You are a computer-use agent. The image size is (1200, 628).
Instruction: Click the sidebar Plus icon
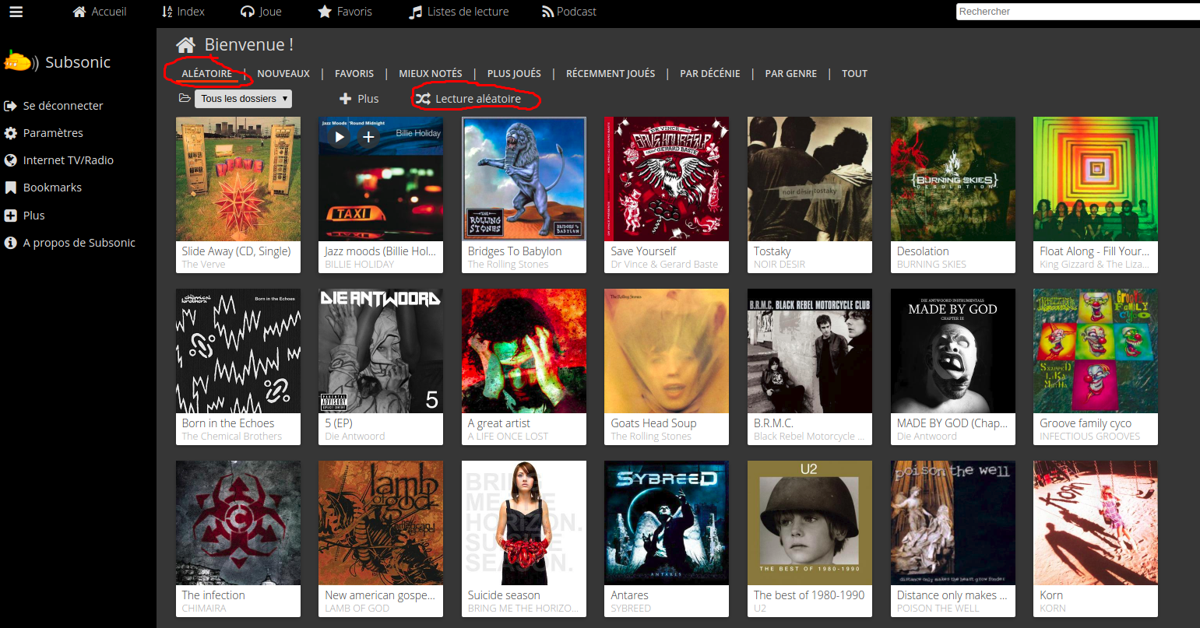click(x=11, y=216)
